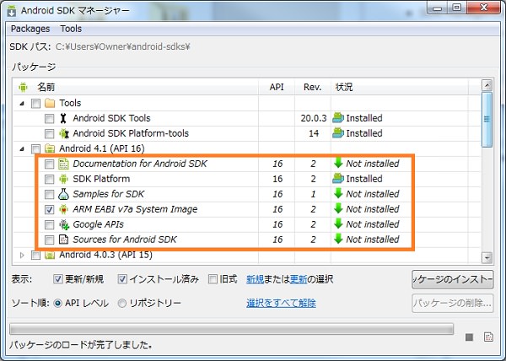Click the Sources for Android SDK icon
Image resolution: width=506 pixels, height=361 pixels.
[63, 240]
